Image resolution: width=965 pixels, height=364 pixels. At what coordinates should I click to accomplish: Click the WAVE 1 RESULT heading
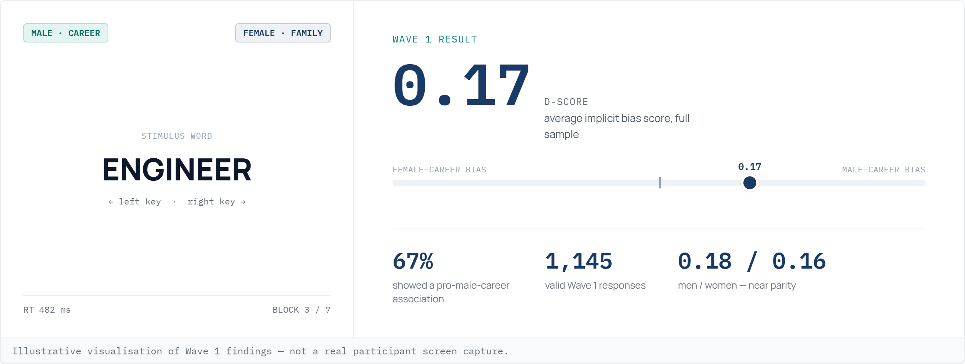point(435,39)
